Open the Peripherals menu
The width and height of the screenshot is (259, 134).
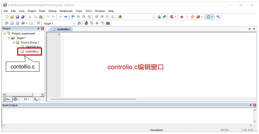pos(66,11)
